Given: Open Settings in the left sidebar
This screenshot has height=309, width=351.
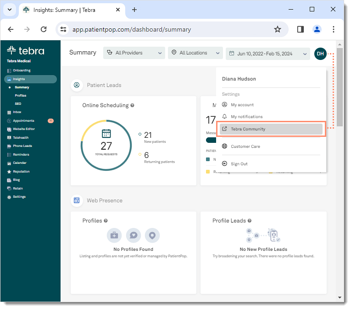Looking at the screenshot, I should [x=17, y=197].
